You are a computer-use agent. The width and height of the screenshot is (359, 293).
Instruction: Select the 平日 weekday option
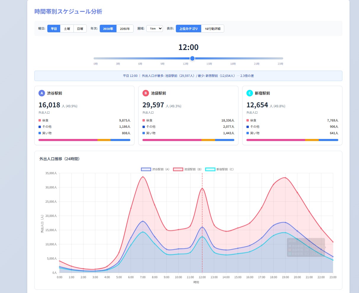coord(54,29)
